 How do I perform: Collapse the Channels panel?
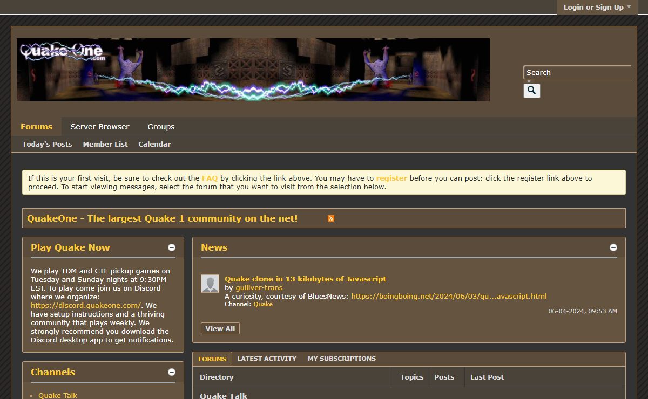click(172, 372)
